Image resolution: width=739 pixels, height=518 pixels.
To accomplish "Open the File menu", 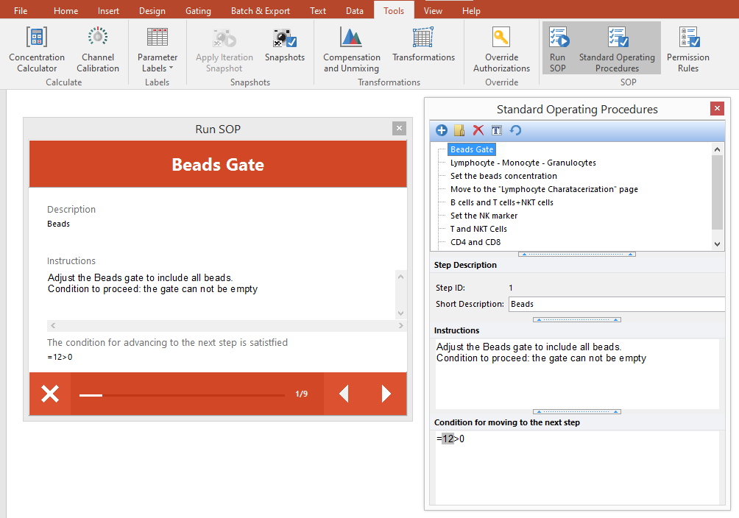I will click(x=21, y=10).
